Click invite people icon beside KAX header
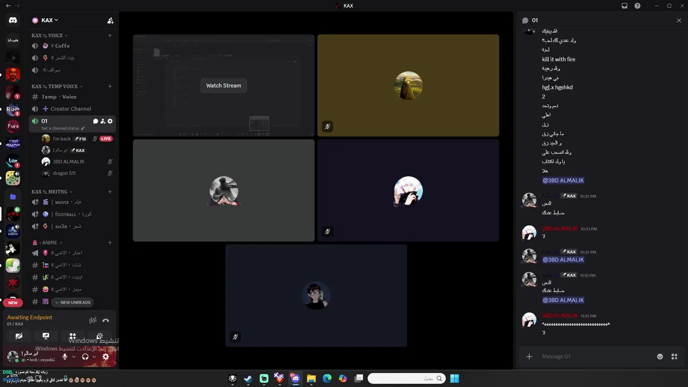The height and width of the screenshot is (387, 688). 110,20
